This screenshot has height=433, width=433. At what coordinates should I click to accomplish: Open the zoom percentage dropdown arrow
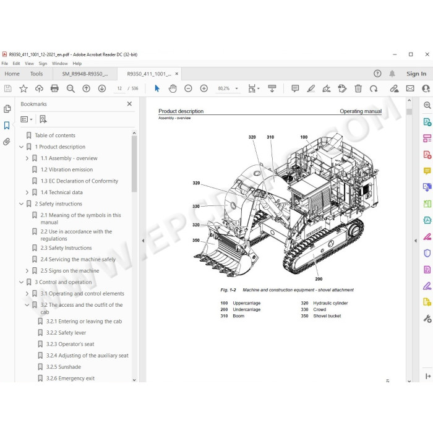point(237,88)
